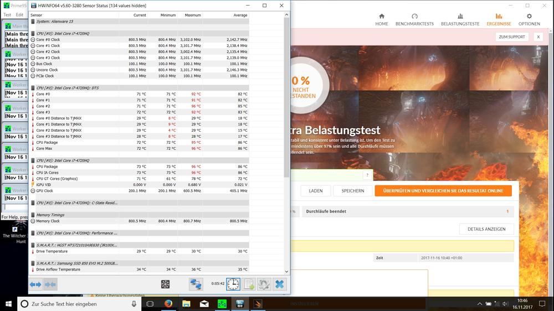
Task: Click the Windows search text field
Action: coord(78,304)
